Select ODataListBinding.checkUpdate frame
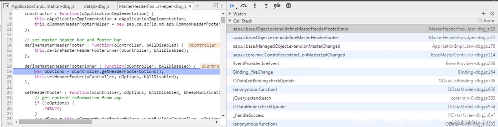Viewport: 498px width, 127px height. pos(362,81)
